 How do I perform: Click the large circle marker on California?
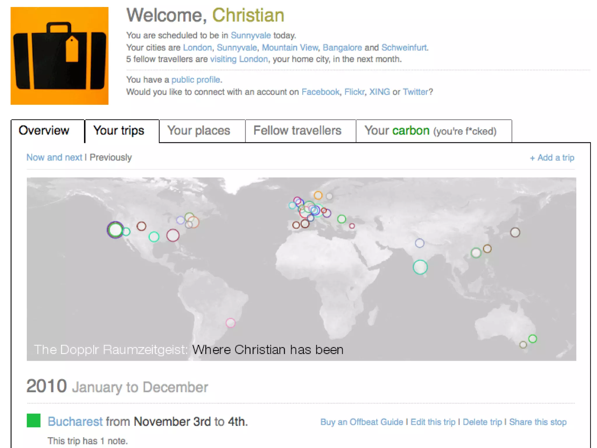tap(115, 230)
